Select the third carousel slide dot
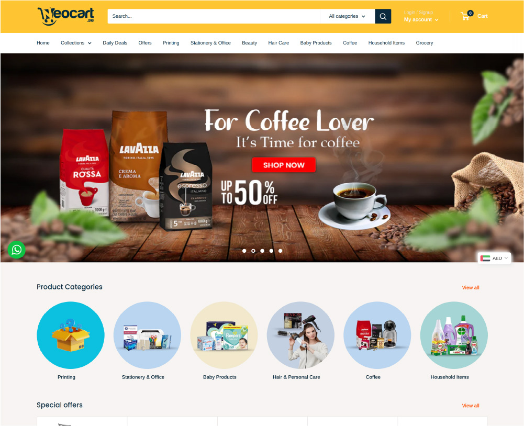Image resolution: width=524 pixels, height=426 pixels. (x=262, y=251)
